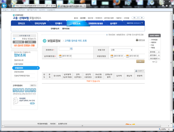Select the 심사청구 main tab
Viewport: 174px width, 132px height.
tap(114, 23)
